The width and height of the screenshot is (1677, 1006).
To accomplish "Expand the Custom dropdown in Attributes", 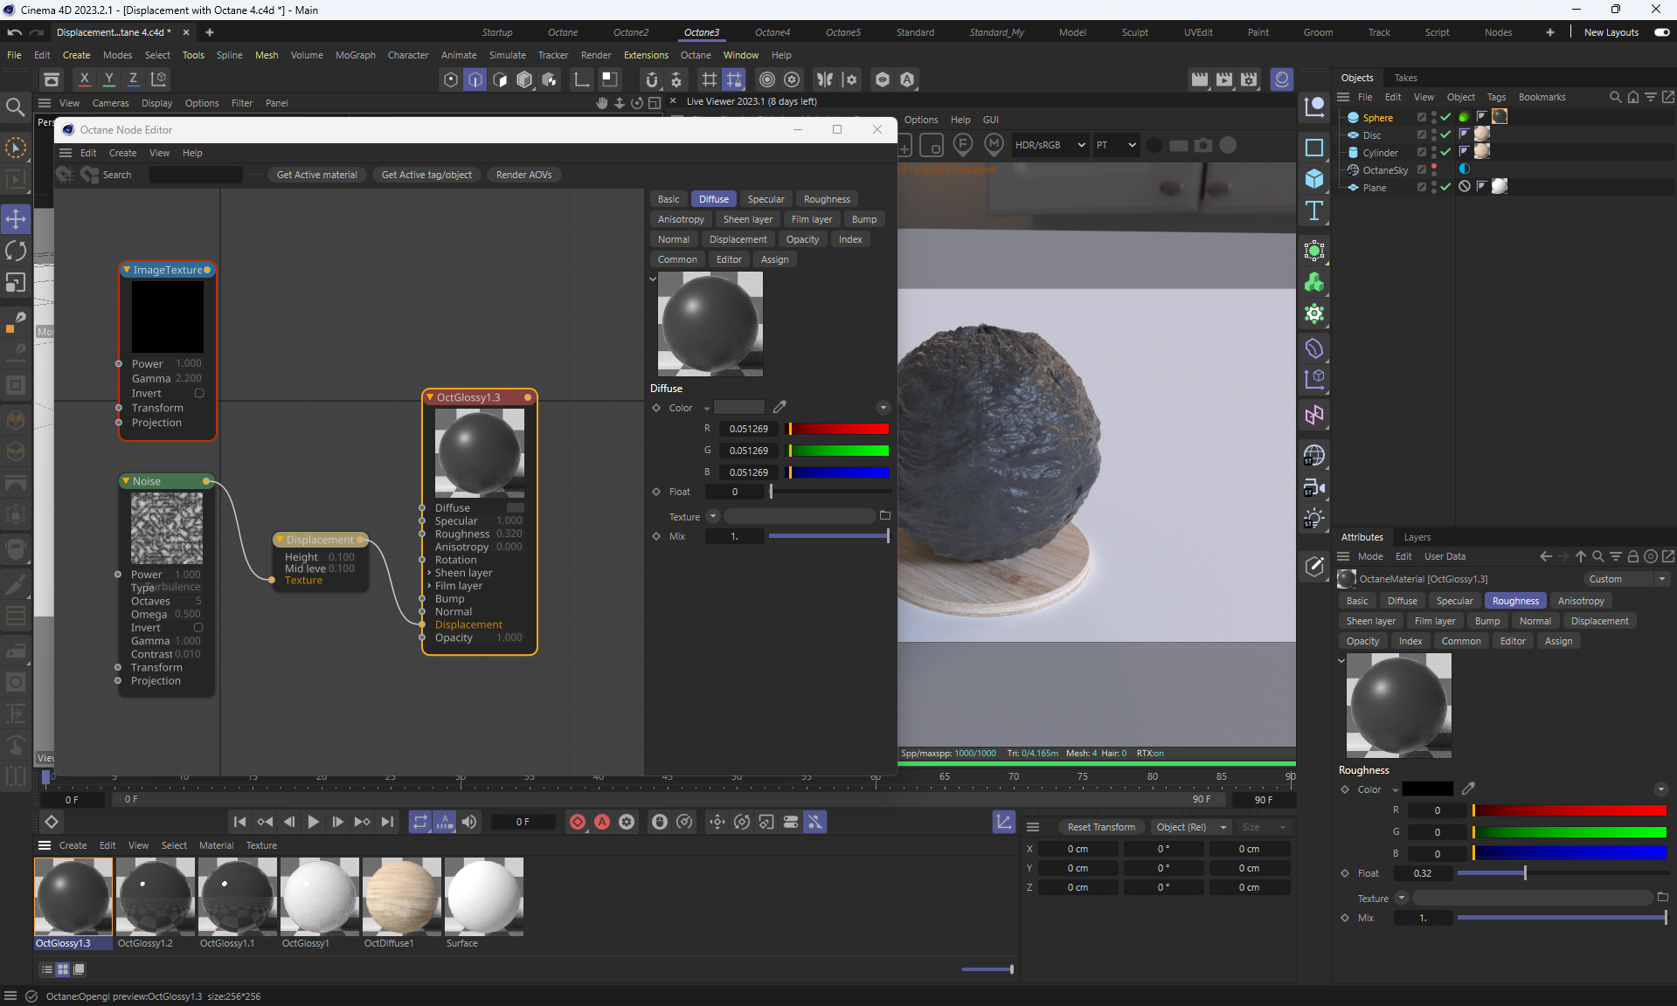I will (1625, 579).
